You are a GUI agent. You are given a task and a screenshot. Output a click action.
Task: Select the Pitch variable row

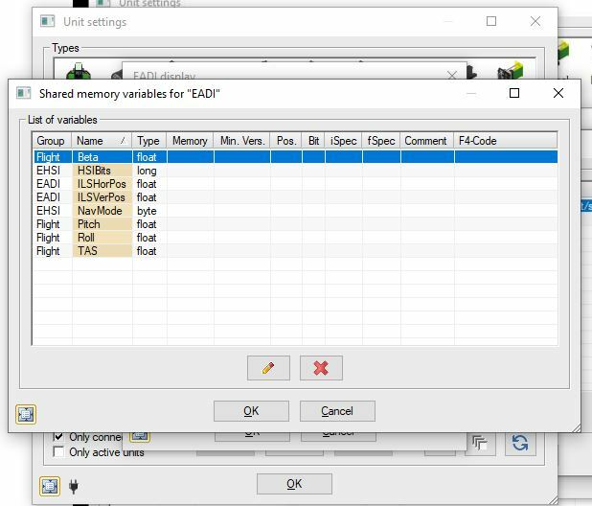(x=295, y=224)
